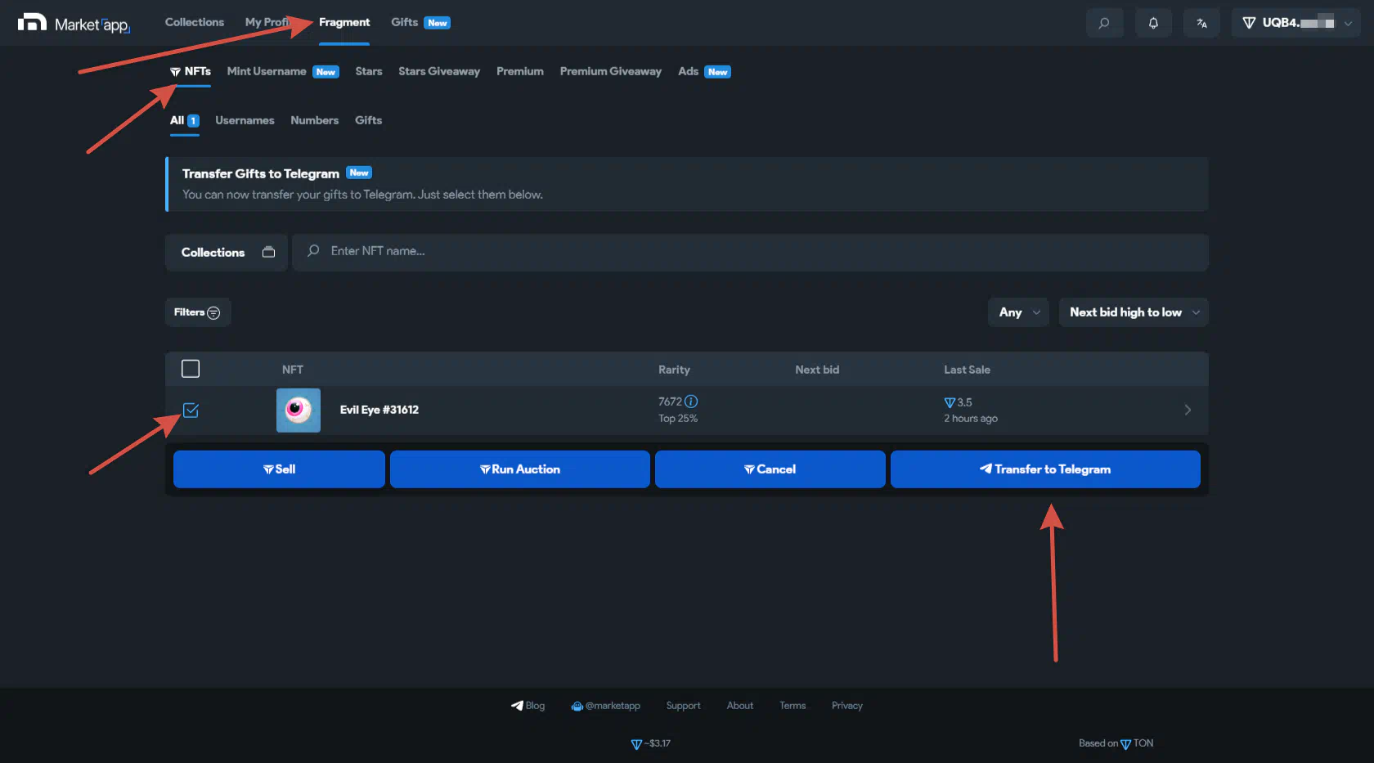The image size is (1374, 763).
Task: Open the language translate icon
Action: [1201, 23]
